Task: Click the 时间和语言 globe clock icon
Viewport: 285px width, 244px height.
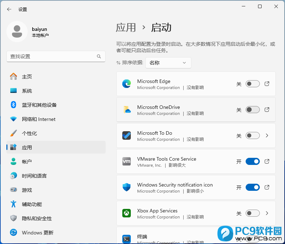Action: (13, 176)
